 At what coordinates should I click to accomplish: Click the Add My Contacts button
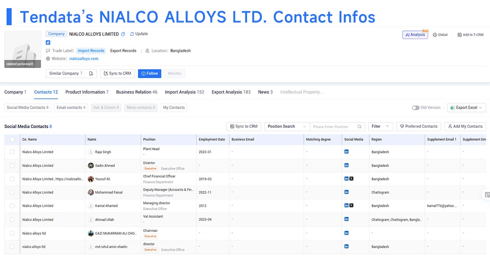[465, 126]
